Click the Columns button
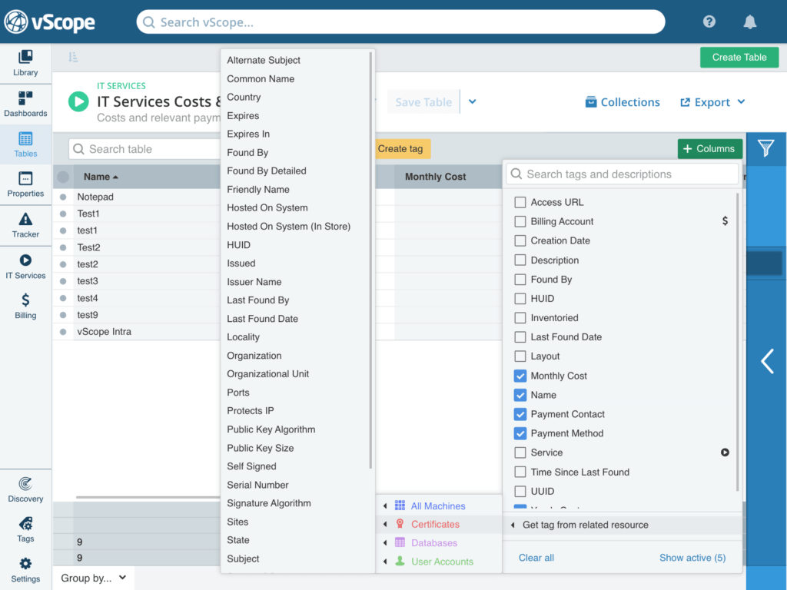This screenshot has height=590, width=787. [709, 149]
